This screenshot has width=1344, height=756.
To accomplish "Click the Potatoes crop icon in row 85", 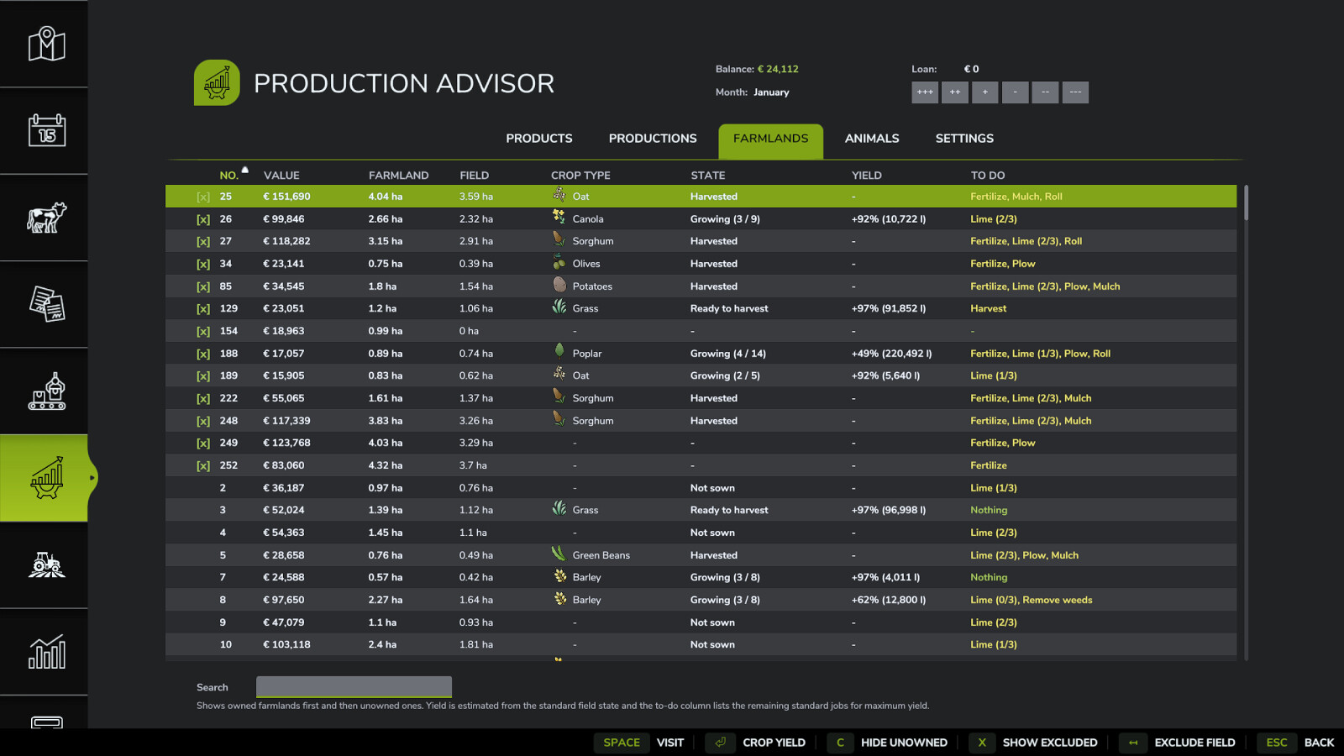I will pyautogui.click(x=559, y=285).
